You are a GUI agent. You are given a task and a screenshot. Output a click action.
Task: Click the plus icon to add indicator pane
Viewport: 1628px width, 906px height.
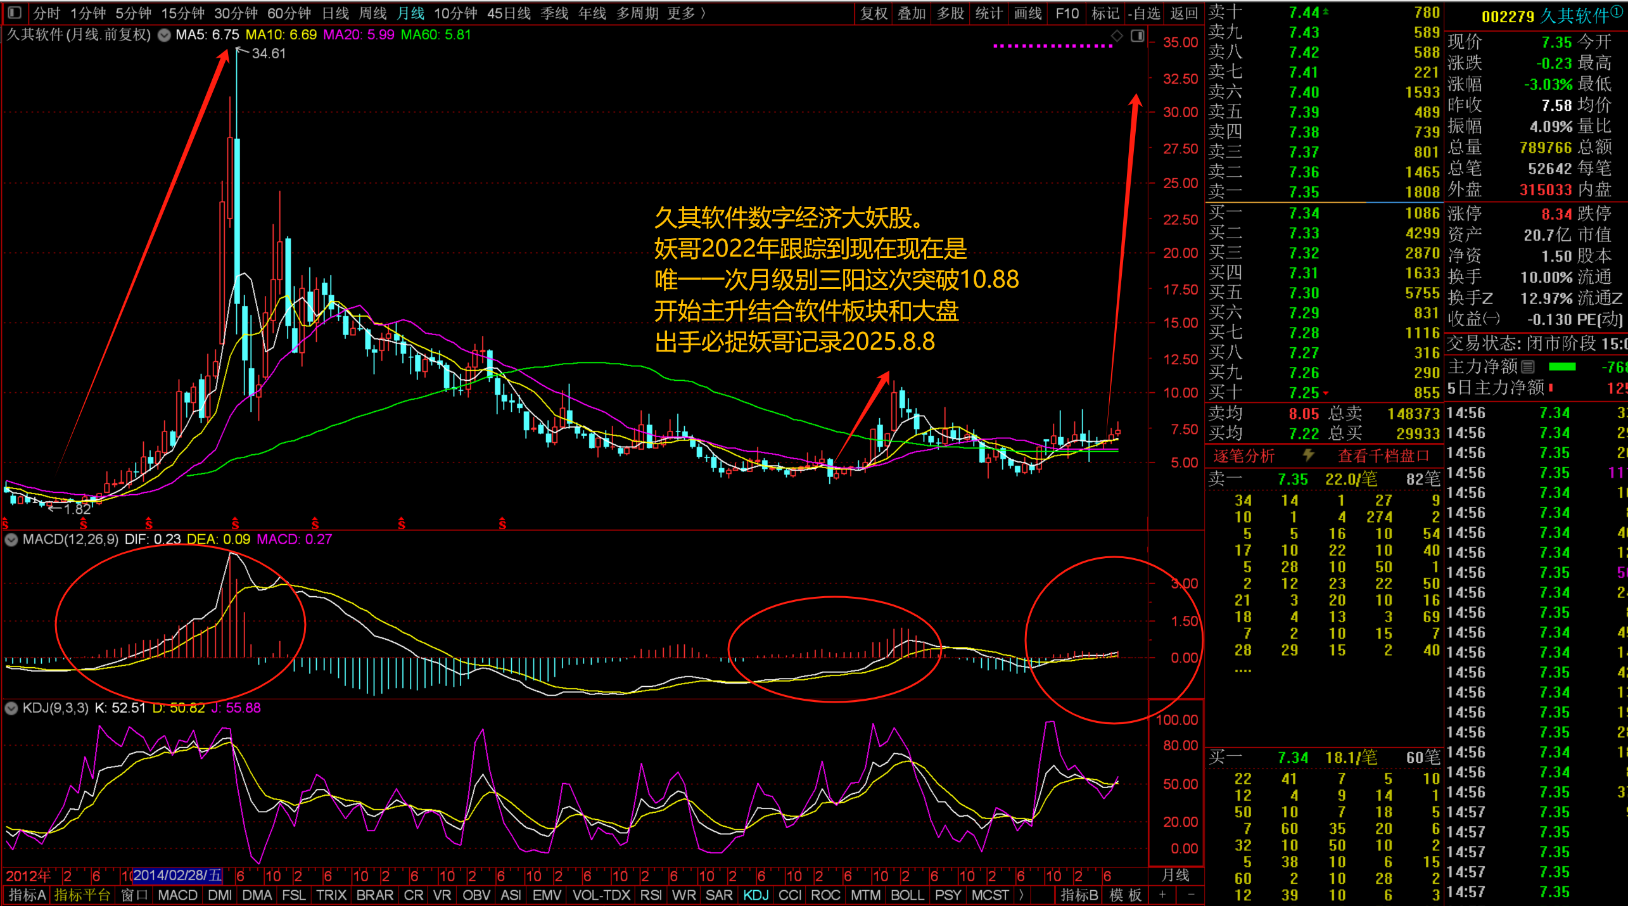[1162, 895]
